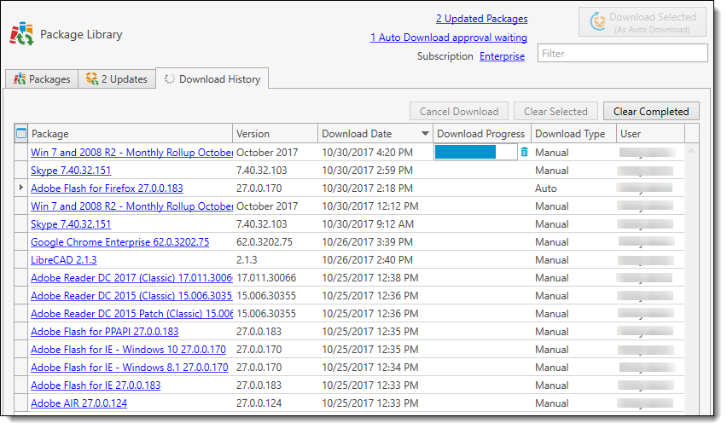
Task: Open the 1 Auto Download approval waiting link
Action: point(448,38)
